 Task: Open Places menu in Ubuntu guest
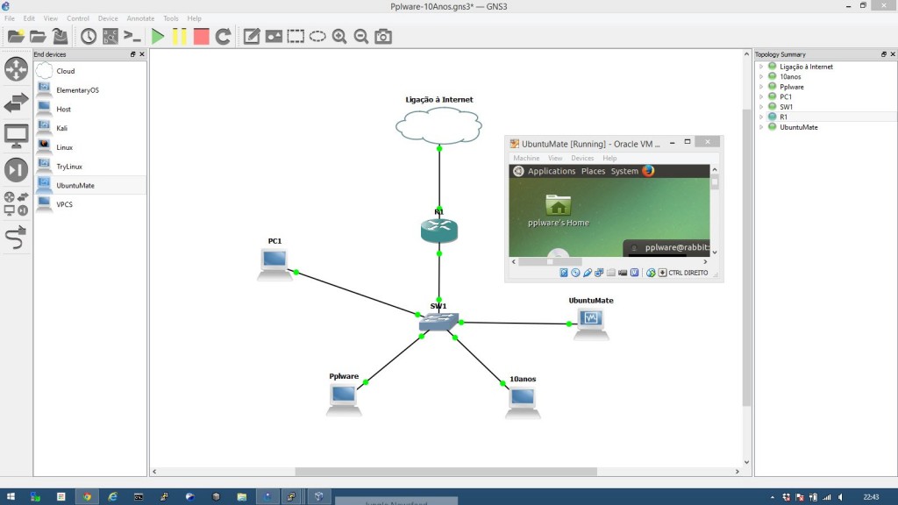pyautogui.click(x=593, y=171)
